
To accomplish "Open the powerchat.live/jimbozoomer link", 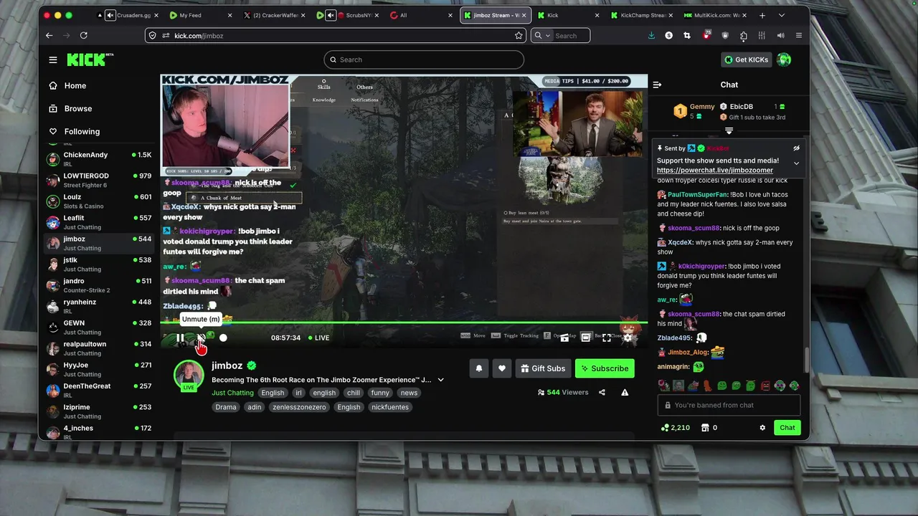I will (715, 171).
